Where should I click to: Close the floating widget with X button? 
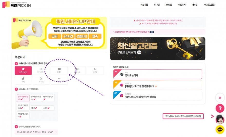click(x=220, y=98)
